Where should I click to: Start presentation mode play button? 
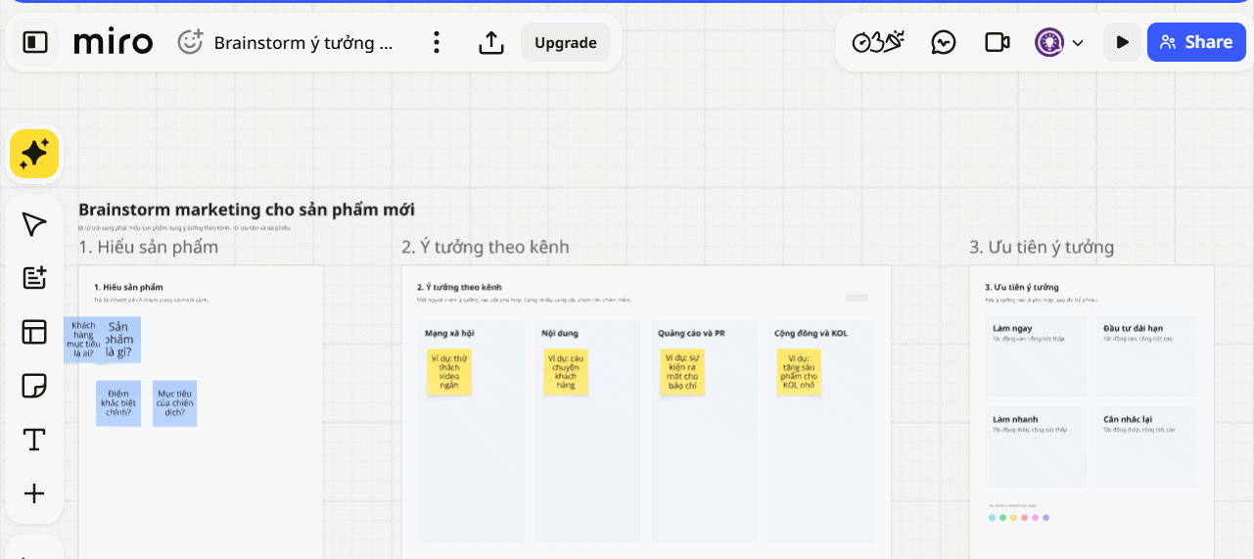[1123, 42]
